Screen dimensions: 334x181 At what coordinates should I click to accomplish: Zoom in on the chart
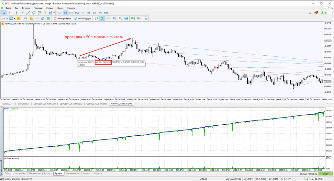pos(115,19)
